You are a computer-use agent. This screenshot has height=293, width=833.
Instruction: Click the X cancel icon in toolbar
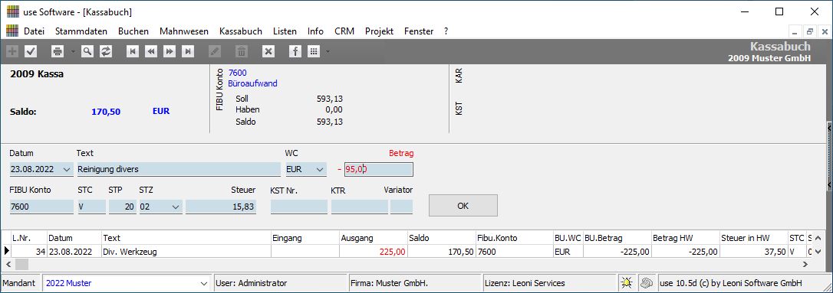coord(268,51)
